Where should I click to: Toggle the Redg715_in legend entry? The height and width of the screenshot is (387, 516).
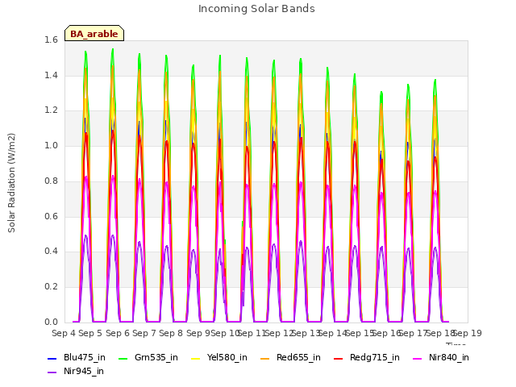pos(367,358)
